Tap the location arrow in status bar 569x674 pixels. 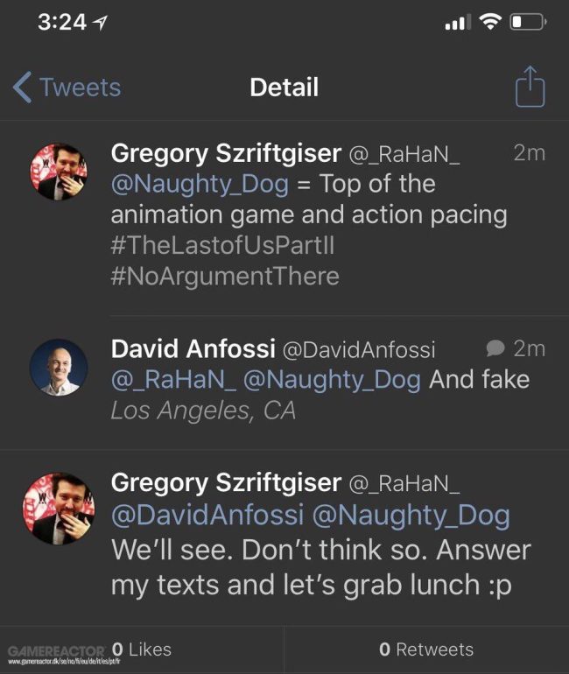tap(100, 23)
